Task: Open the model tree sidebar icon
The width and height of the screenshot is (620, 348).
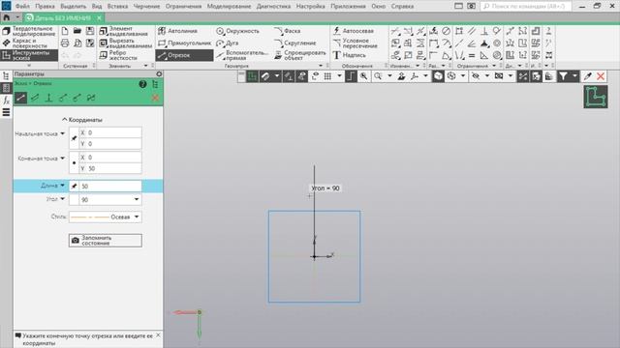Action: pyautogui.click(x=6, y=75)
